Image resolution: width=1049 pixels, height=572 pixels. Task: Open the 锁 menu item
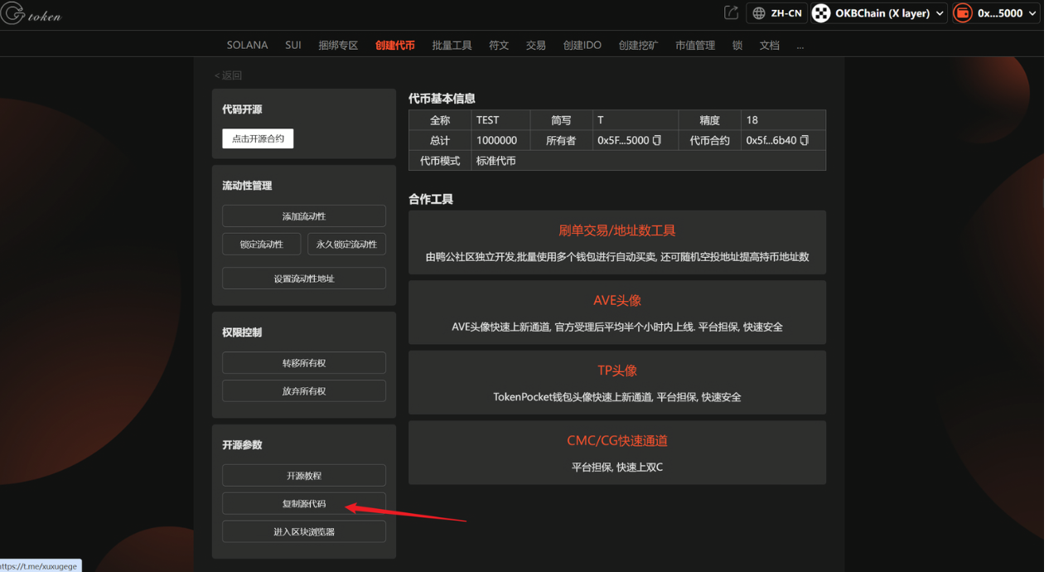[737, 46]
